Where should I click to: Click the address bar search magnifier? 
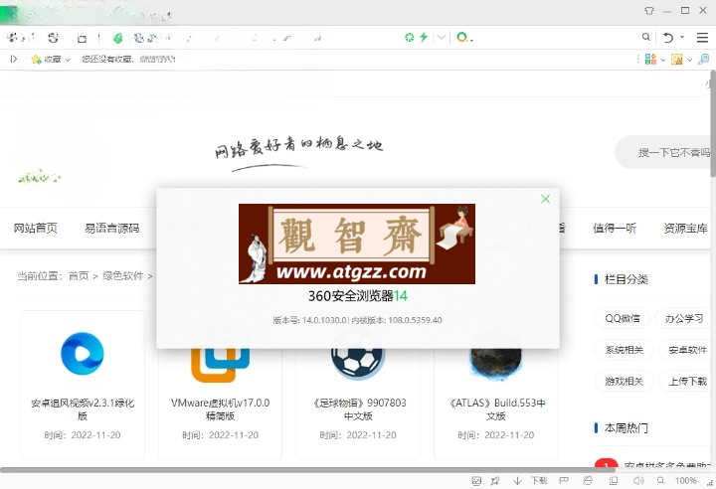645,37
